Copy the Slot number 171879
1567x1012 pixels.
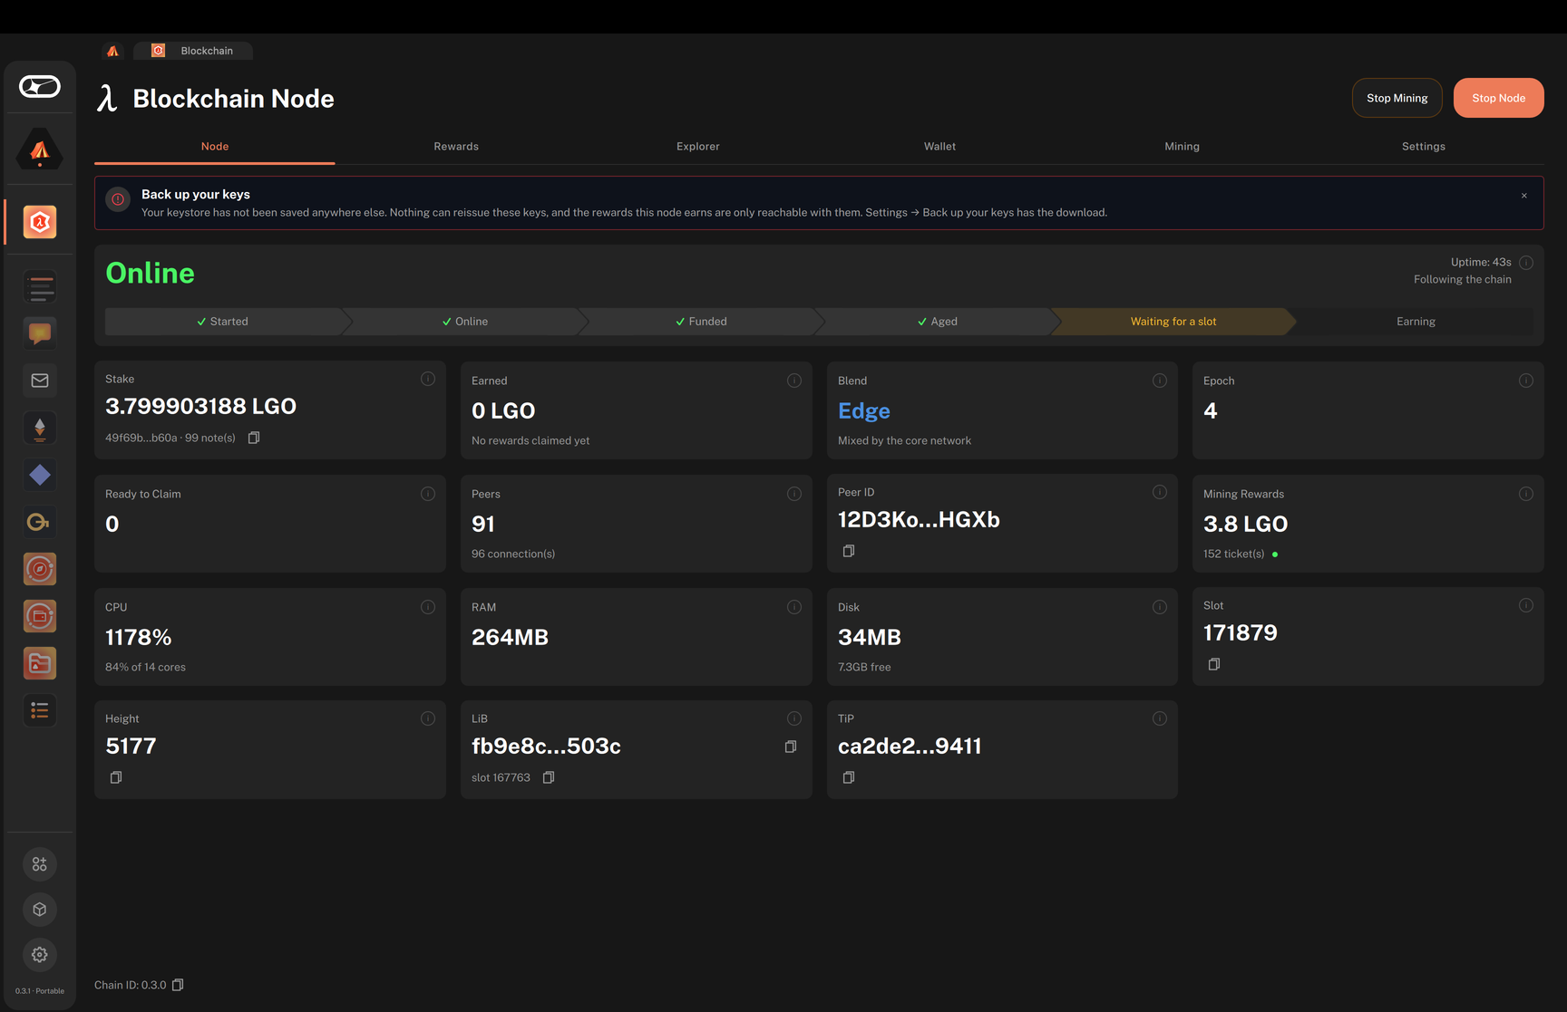(x=1214, y=664)
